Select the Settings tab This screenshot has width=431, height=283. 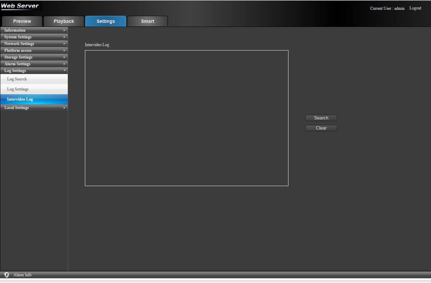[105, 21]
